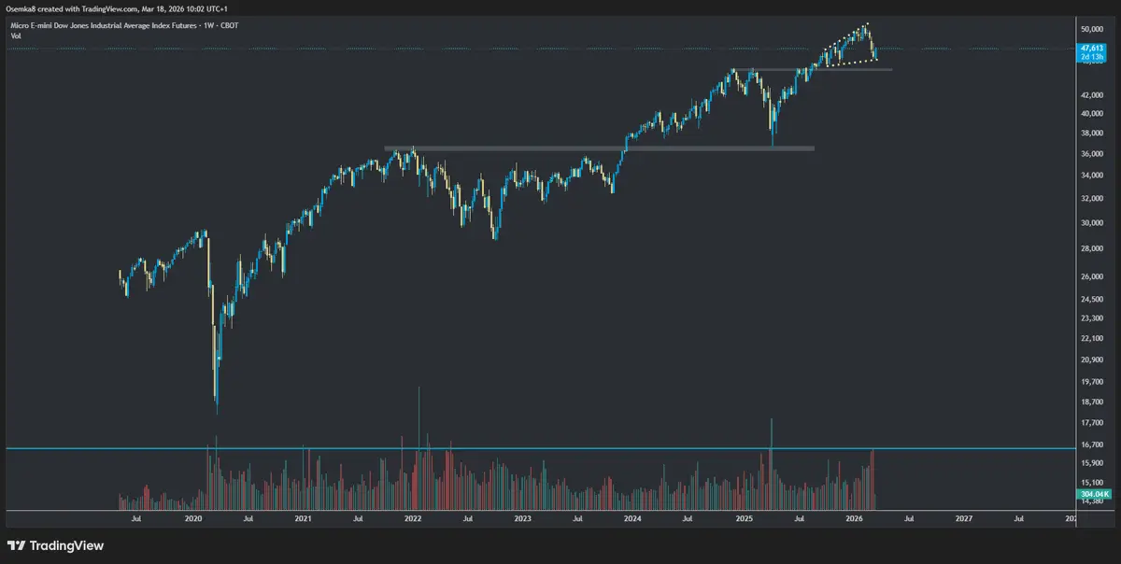Click the 50,000 price axis label
Screen dimensions: 1121x564
tap(1091, 29)
